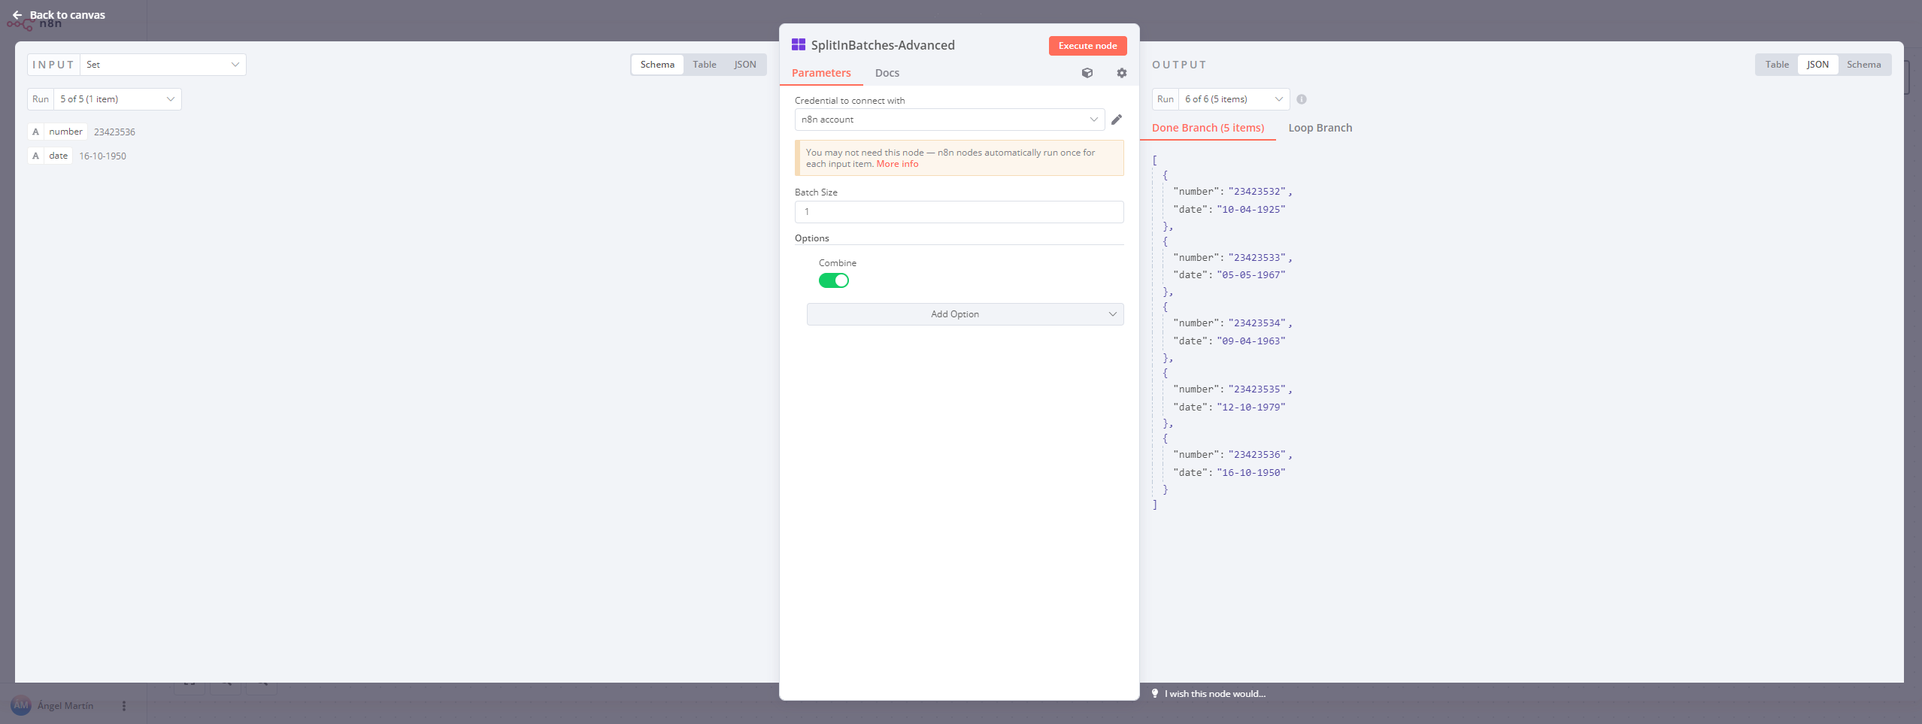This screenshot has width=1922, height=724.
Task: Click the pencil icon to edit credential
Action: click(1117, 120)
